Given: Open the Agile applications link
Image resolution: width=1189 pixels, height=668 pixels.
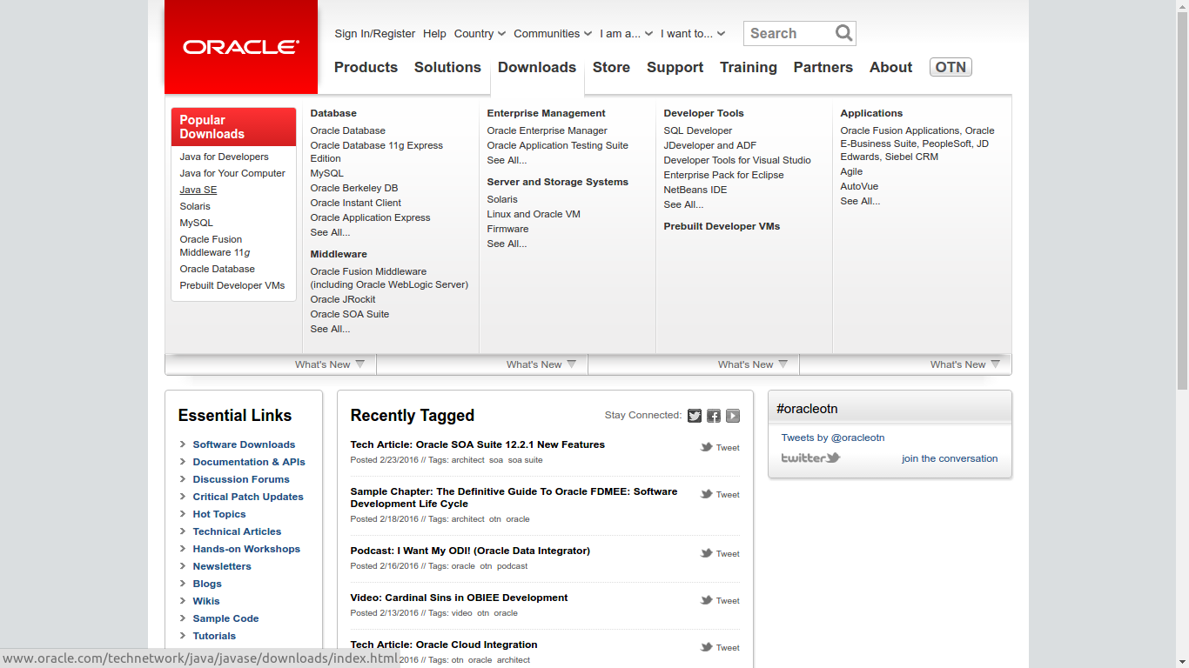Looking at the screenshot, I should pyautogui.click(x=851, y=171).
